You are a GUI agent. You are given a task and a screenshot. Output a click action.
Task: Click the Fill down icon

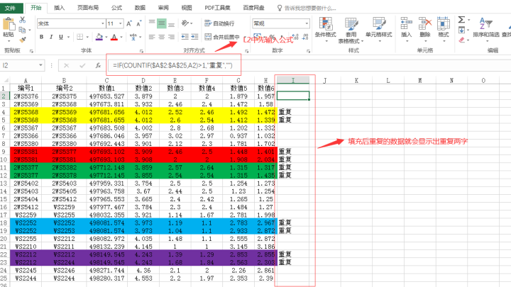[x=461, y=30]
